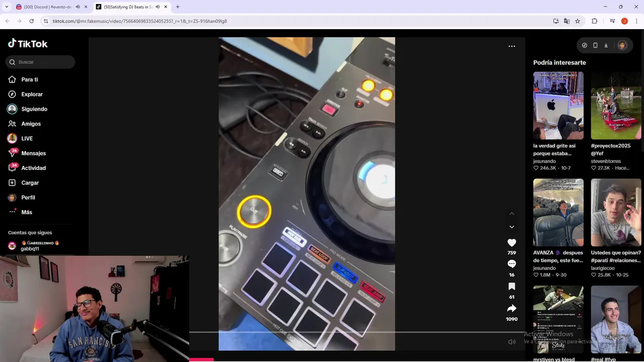Click the download desktop app icon
644x362 pixels.
tap(606, 45)
